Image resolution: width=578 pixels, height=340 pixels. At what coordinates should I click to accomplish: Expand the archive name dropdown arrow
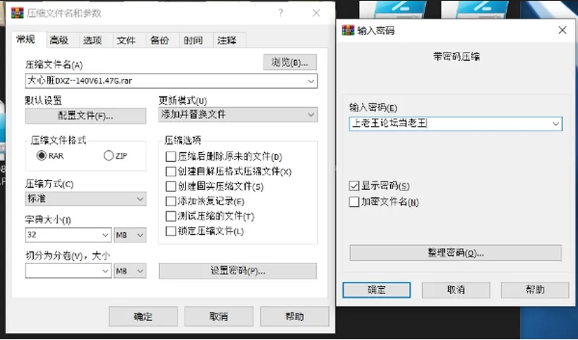(x=311, y=81)
